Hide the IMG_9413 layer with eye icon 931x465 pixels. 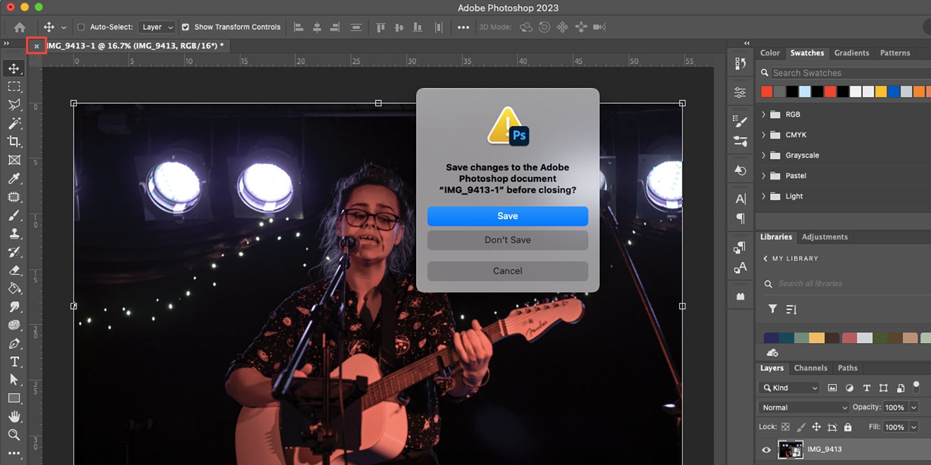tap(766, 449)
